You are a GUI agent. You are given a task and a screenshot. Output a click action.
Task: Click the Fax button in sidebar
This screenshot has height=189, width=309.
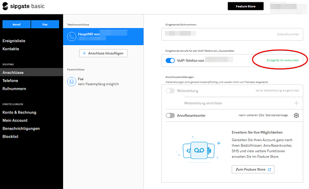(45, 25)
